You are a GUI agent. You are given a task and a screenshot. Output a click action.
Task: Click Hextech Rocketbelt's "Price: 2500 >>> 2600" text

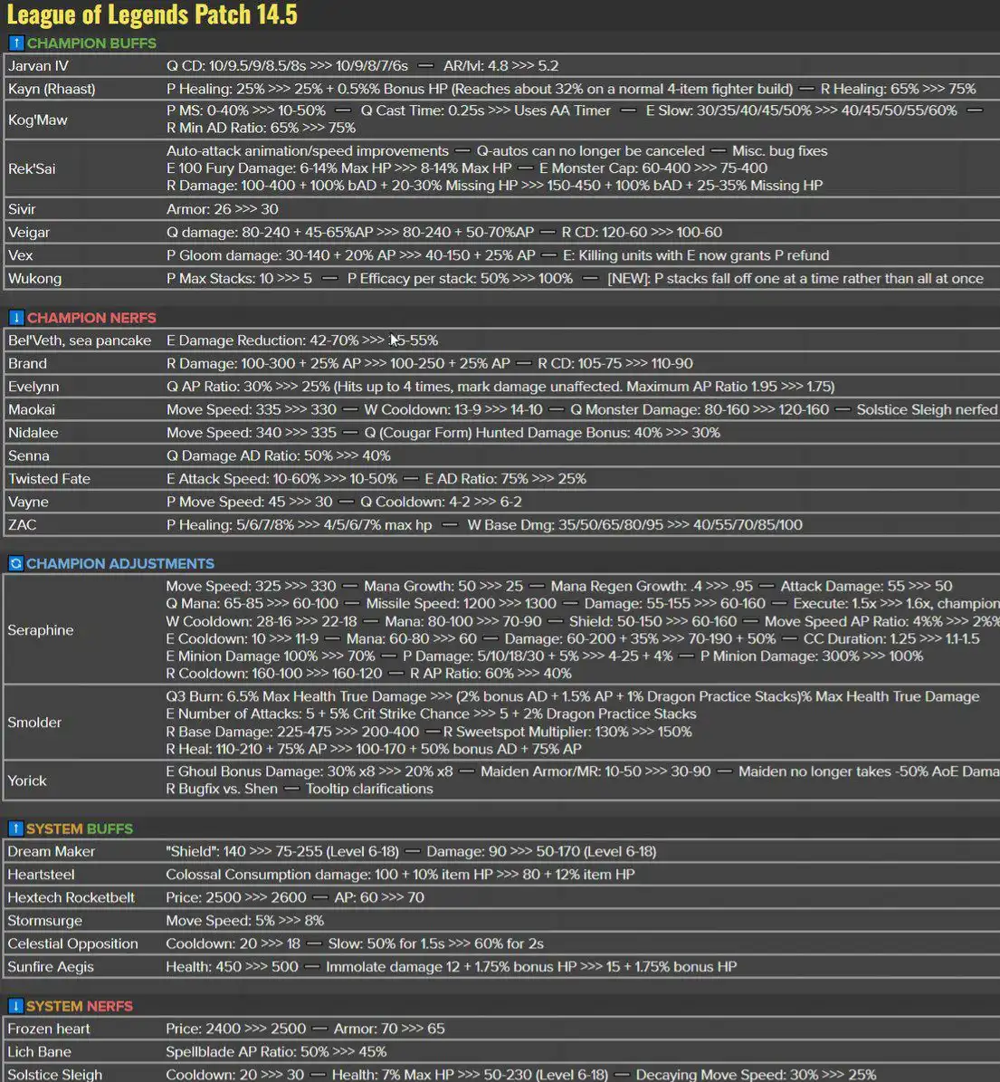pyautogui.click(x=236, y=897)
